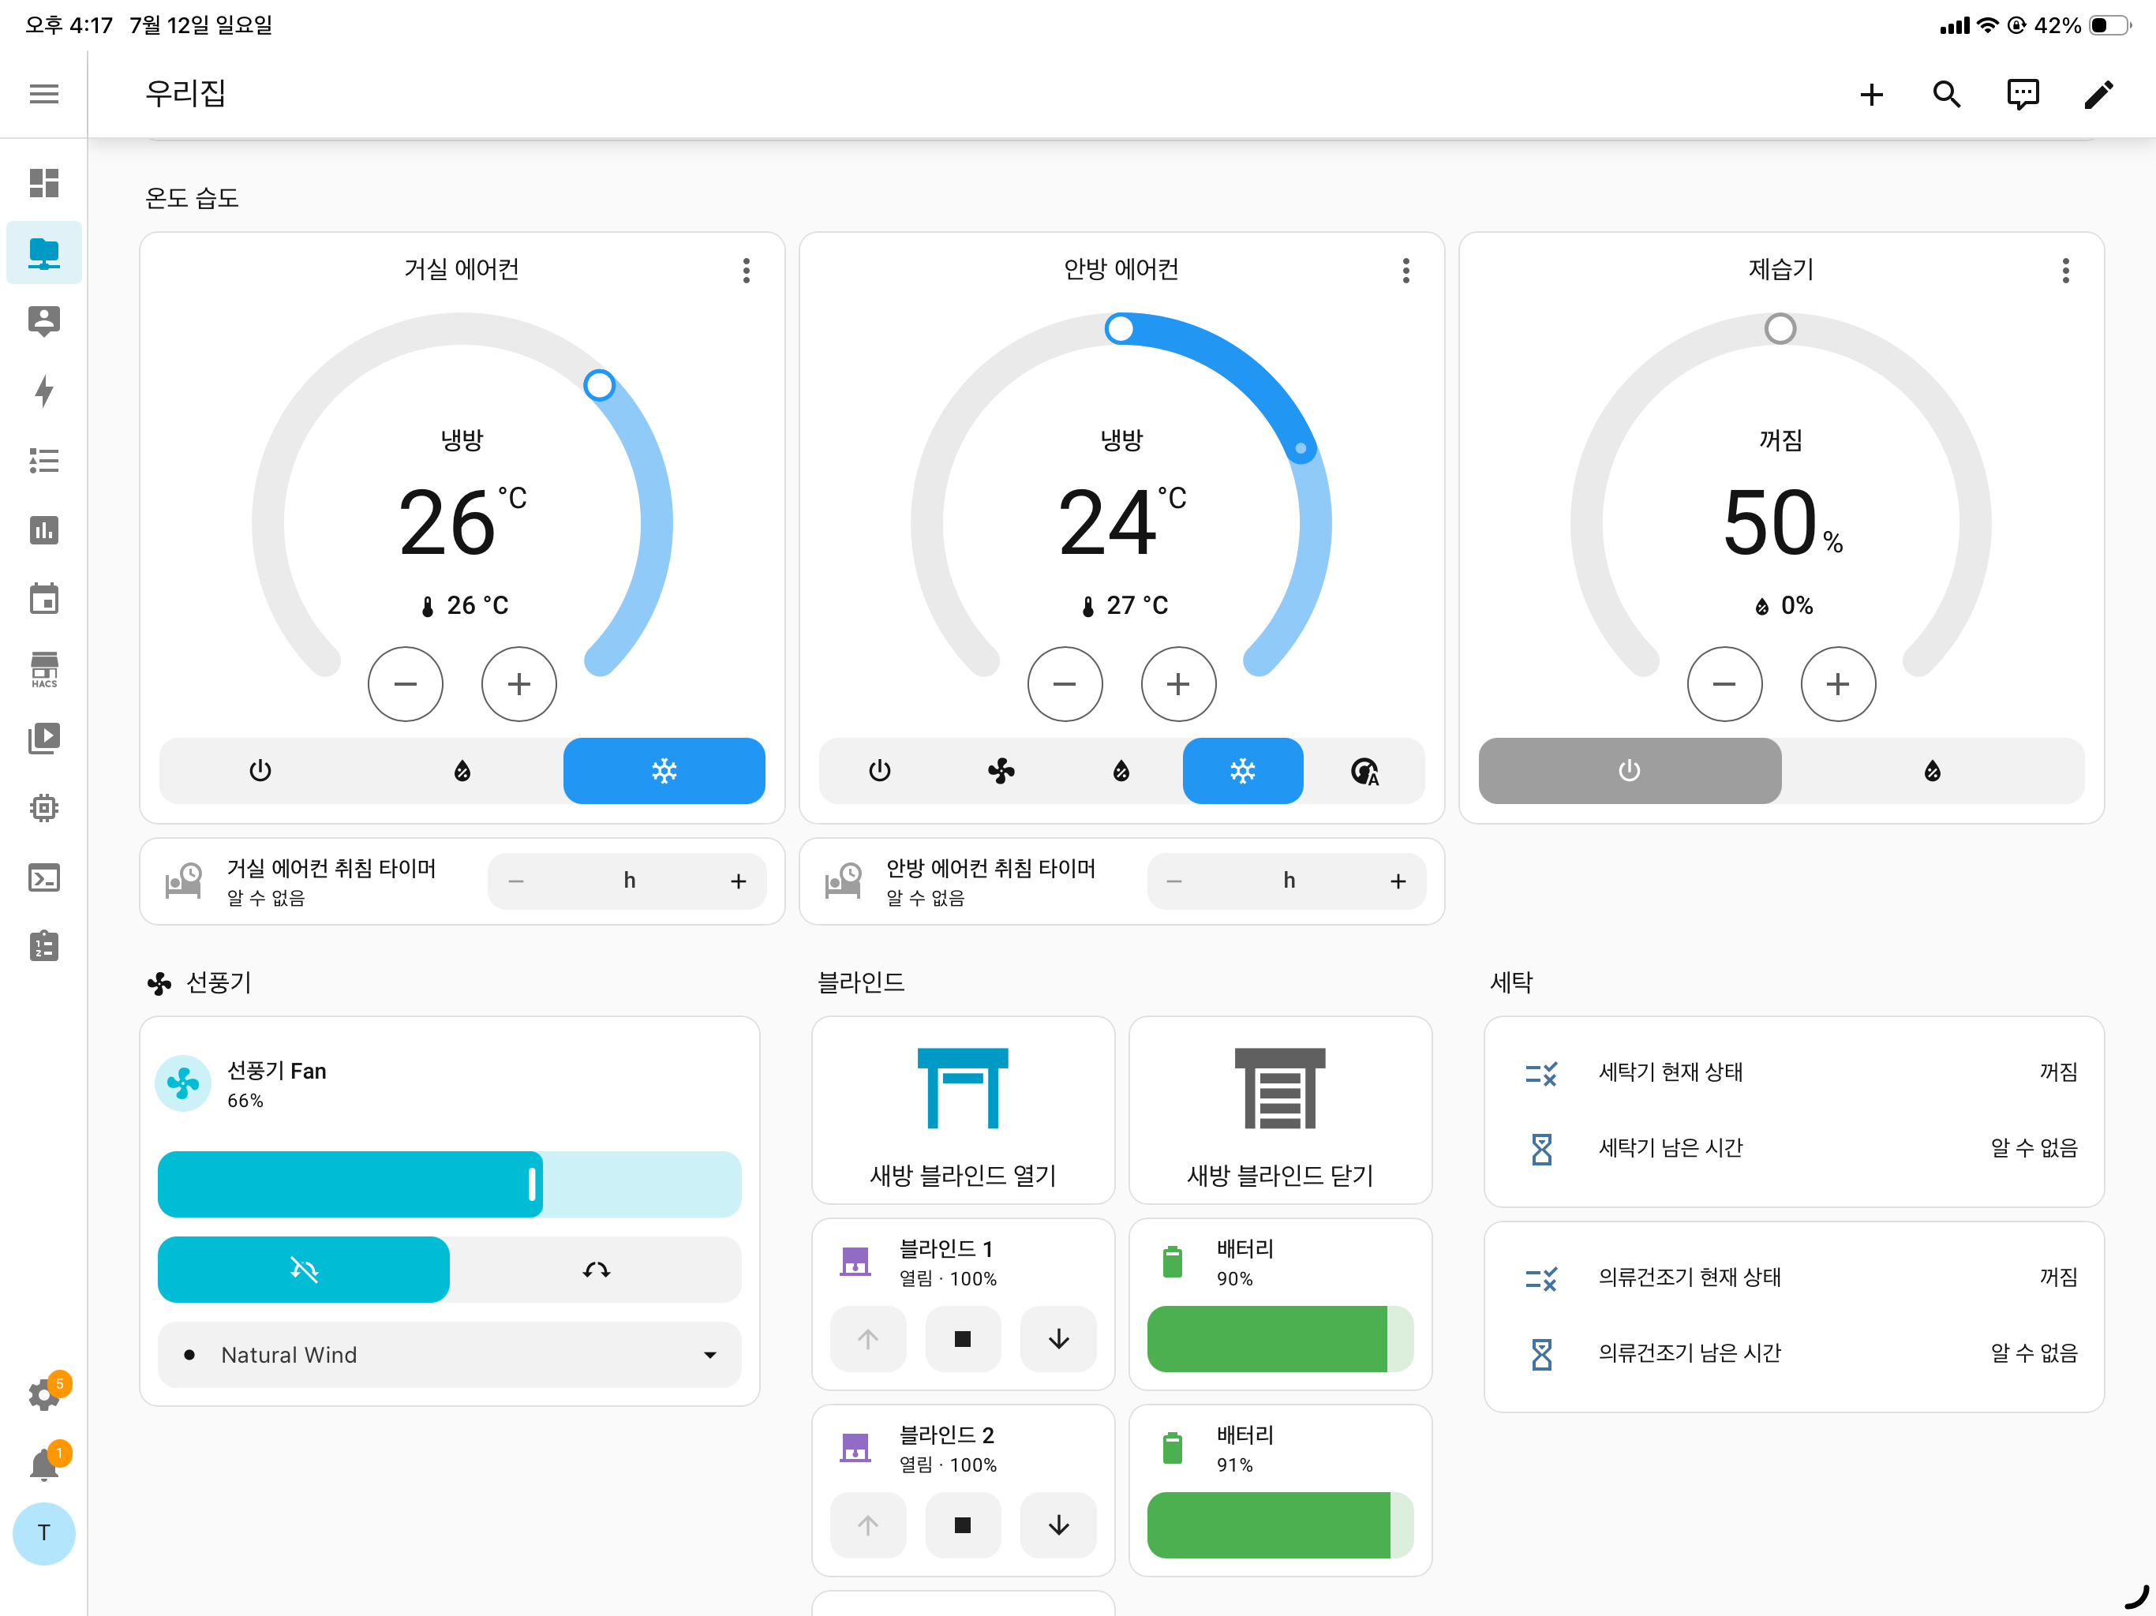The image size is (2156, 1616).
Task: Open the calendar sidebar icon
Action: [44, 598]
